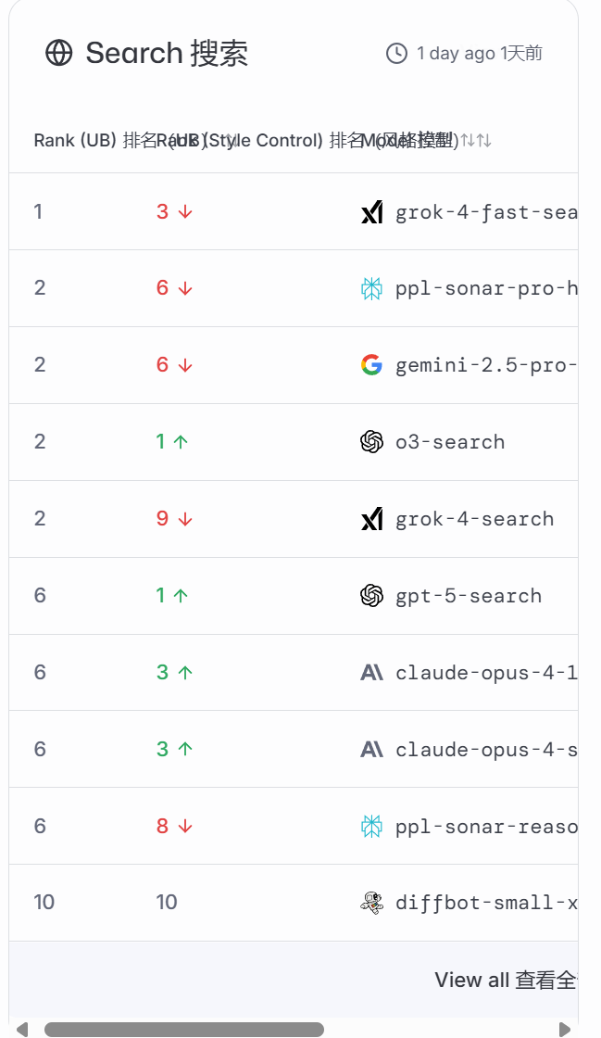Click the globe icon beside Search title
This screenshot has height=1038, width=601.
tap(58, 54)
